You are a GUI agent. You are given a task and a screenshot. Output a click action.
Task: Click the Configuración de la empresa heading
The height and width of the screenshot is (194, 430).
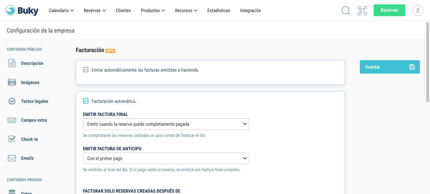tap(41, 31)
